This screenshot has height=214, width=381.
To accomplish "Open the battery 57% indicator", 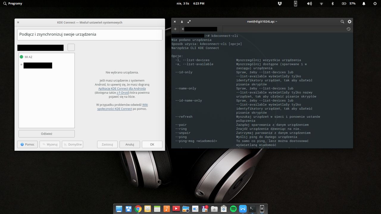I will (x=348, y=4).
